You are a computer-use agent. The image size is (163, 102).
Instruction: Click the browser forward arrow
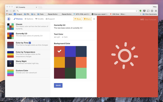pyautogui.click(x=10, y=11)
